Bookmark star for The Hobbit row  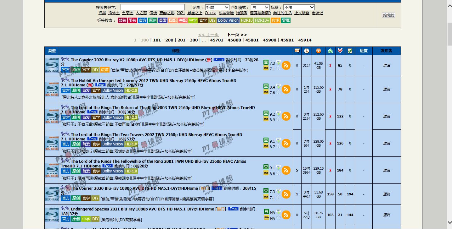(x=278, y=92)
